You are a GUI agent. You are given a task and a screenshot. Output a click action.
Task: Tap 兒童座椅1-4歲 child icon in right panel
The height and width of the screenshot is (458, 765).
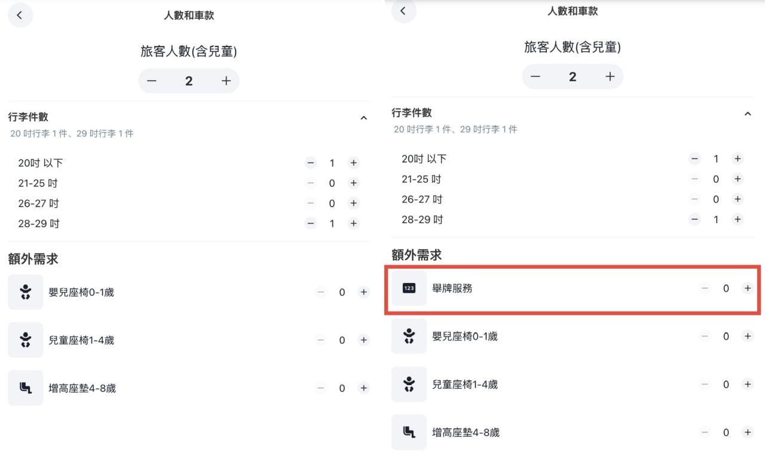click(409, 384)
